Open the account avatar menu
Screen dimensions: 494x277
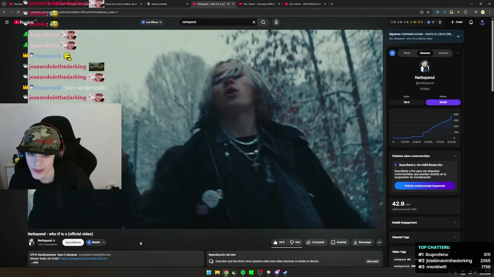pyautogui.click(x=482, y=22)
